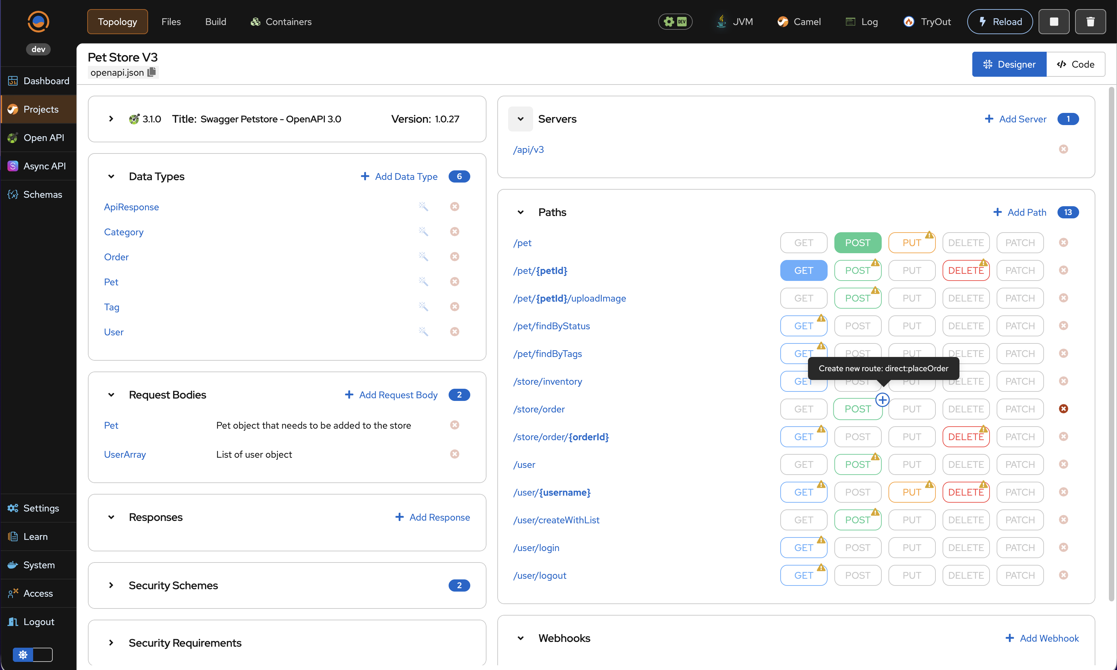Click the magic wand icon for ApiResponse
This screenshot has height=670, width=1117.
point(423,206)
